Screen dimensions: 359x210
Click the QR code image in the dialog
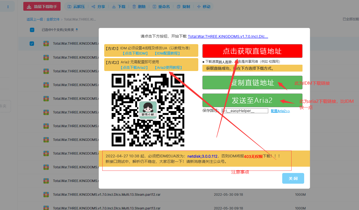(x=148, y=110)
